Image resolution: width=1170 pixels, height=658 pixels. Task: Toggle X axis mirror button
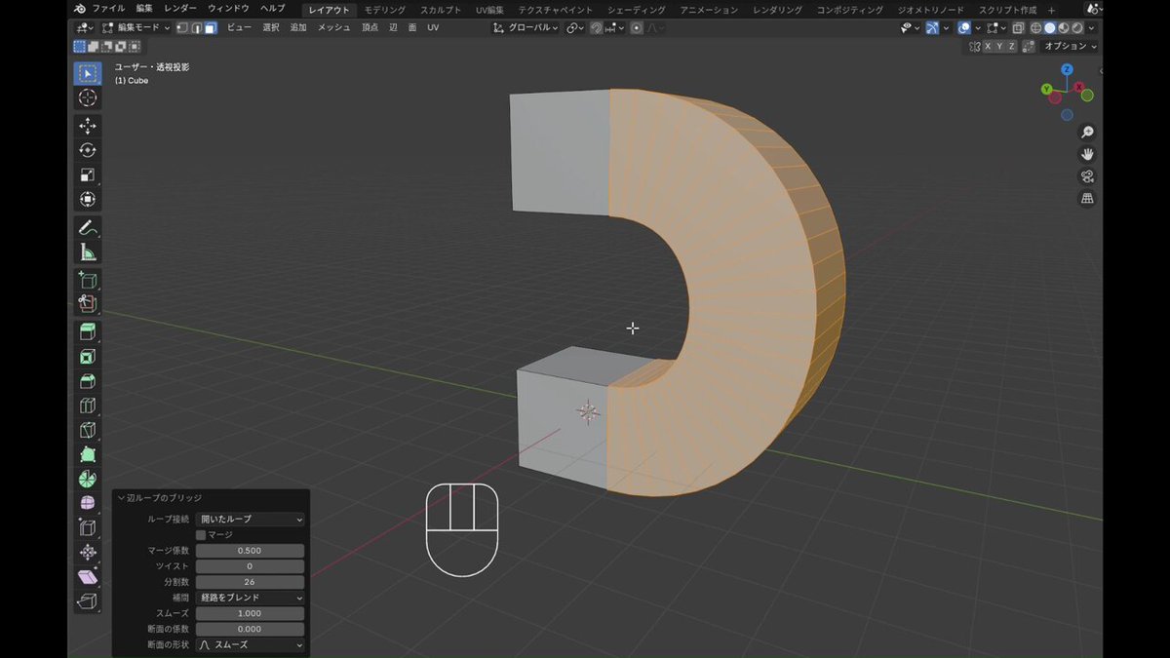pyautogui.click(x=988, y=47)
